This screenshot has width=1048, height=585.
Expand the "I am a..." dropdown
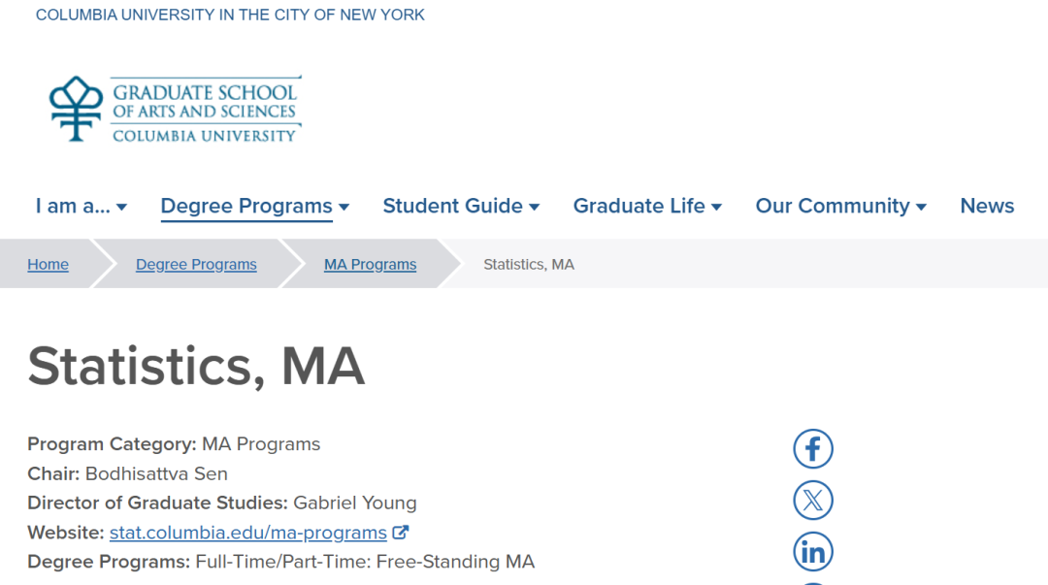[82, 207]
